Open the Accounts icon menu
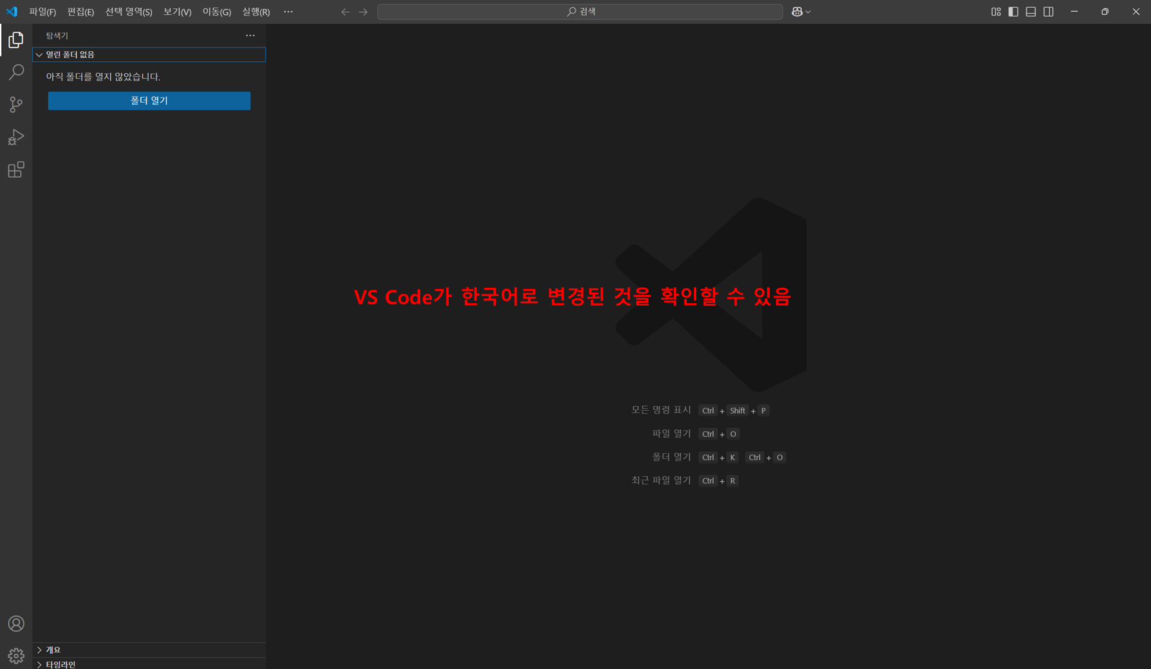1151x669 pixels. [x=16, y=623]
